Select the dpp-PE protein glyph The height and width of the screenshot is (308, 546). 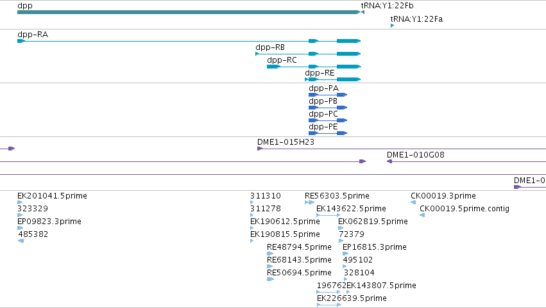coord(328,133)
